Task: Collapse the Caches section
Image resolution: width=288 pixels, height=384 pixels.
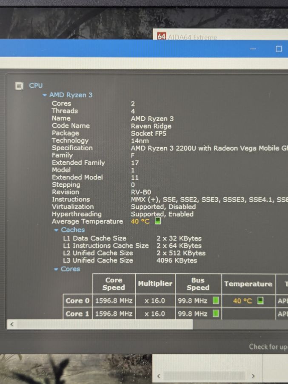Action: [56, 230]
